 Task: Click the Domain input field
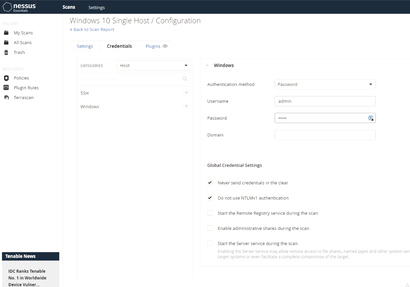pyautogui.click(x=325, y=135)
